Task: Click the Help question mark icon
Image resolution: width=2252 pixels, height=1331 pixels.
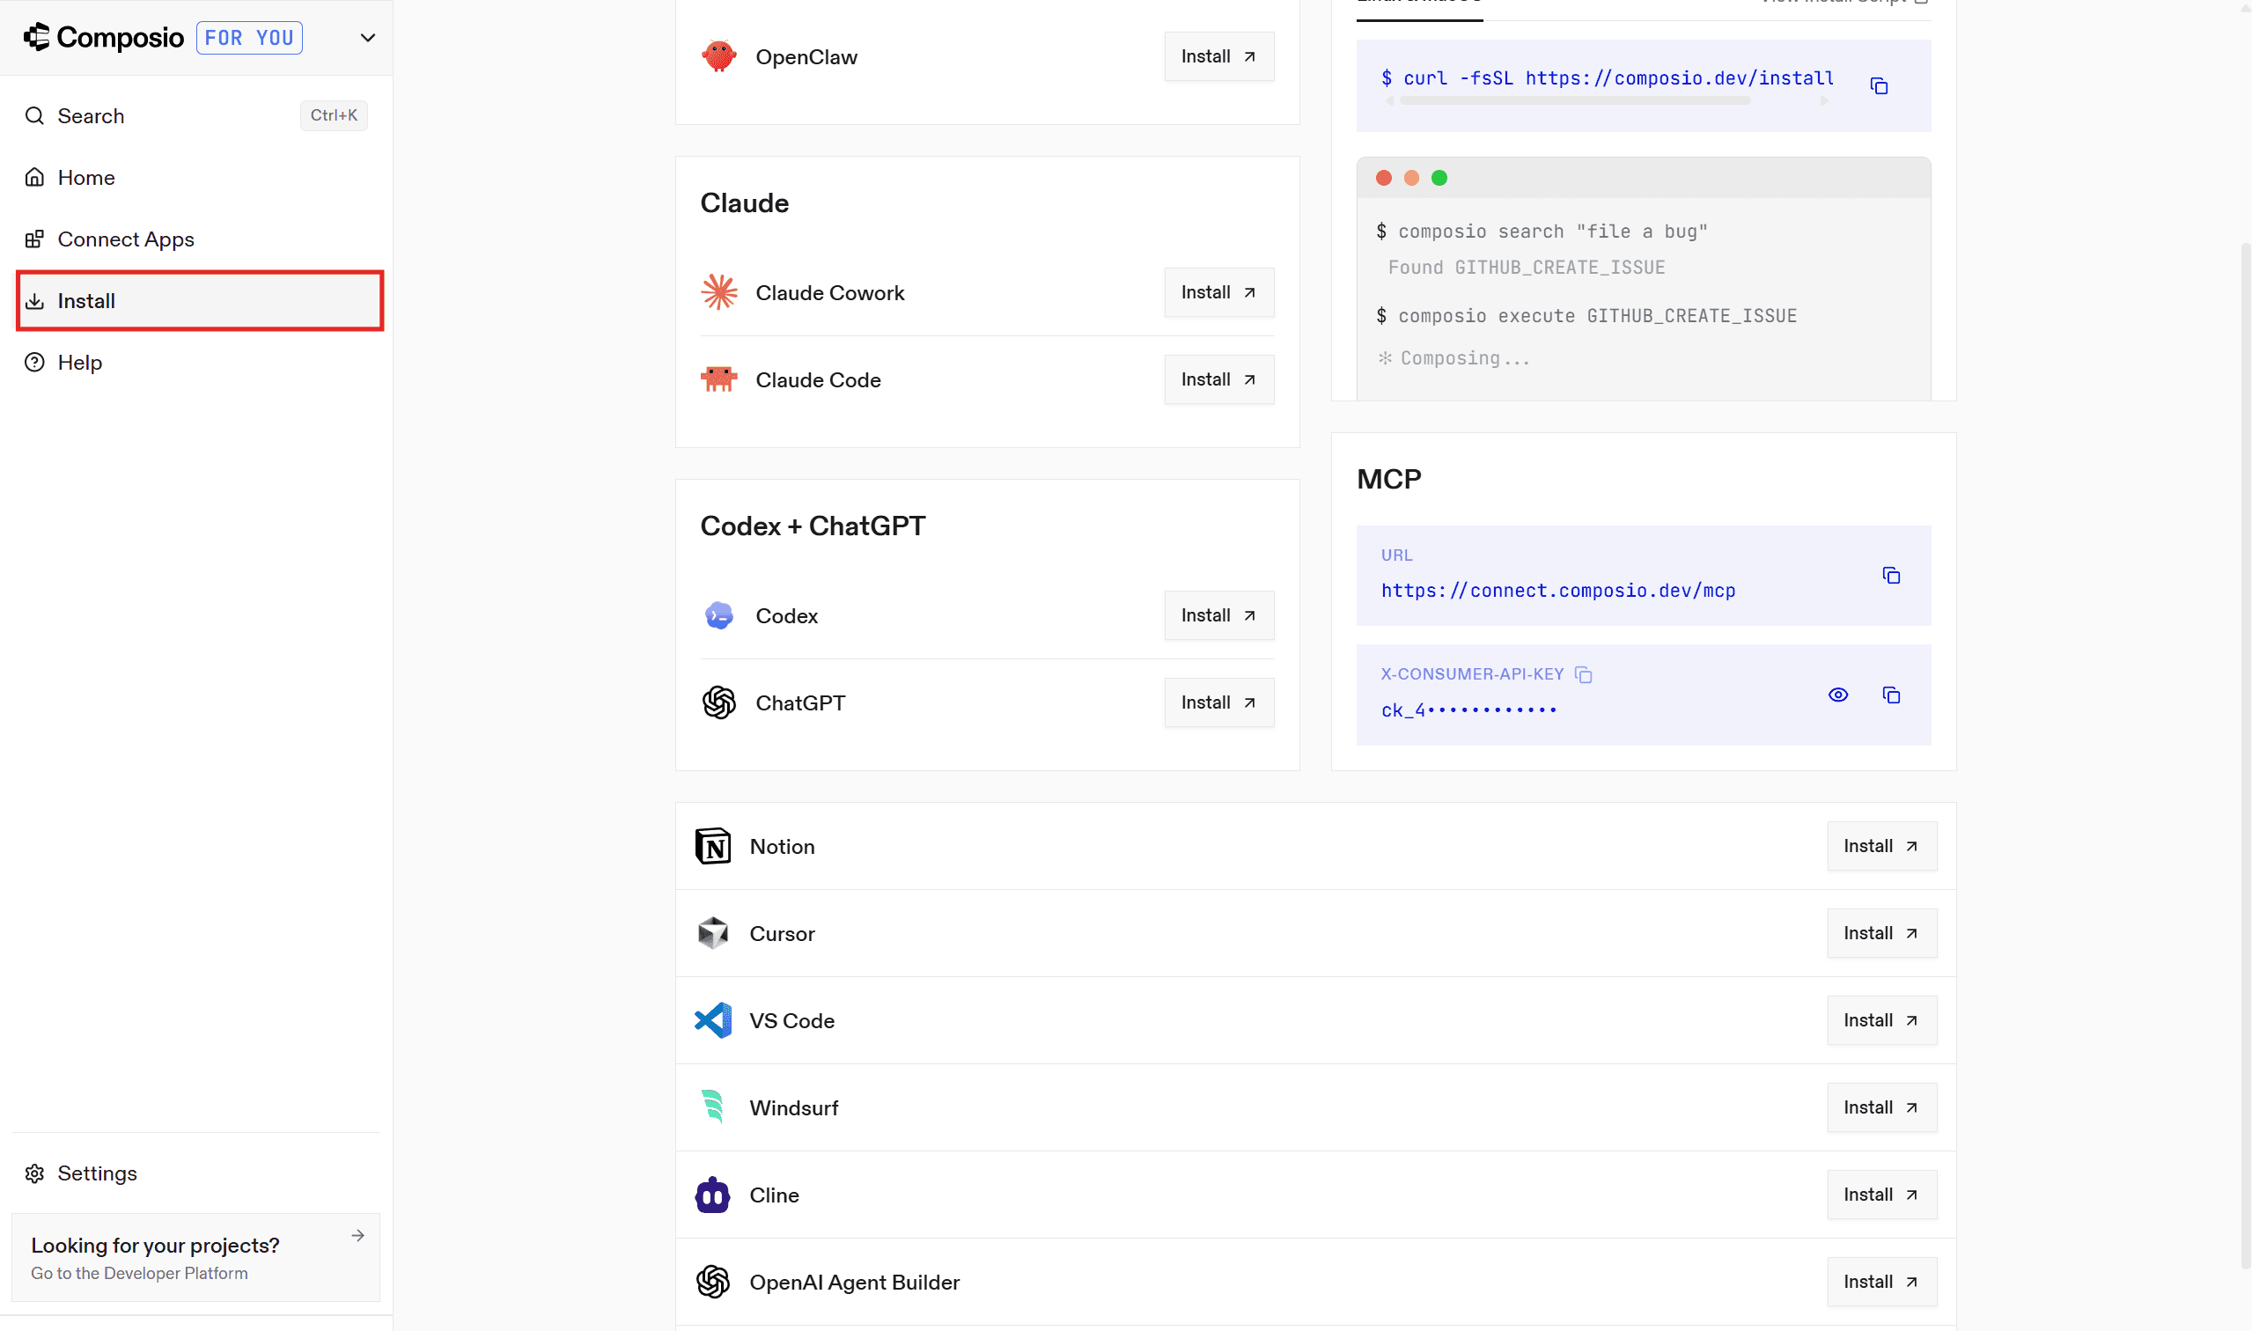Action: tap(34, 363)
